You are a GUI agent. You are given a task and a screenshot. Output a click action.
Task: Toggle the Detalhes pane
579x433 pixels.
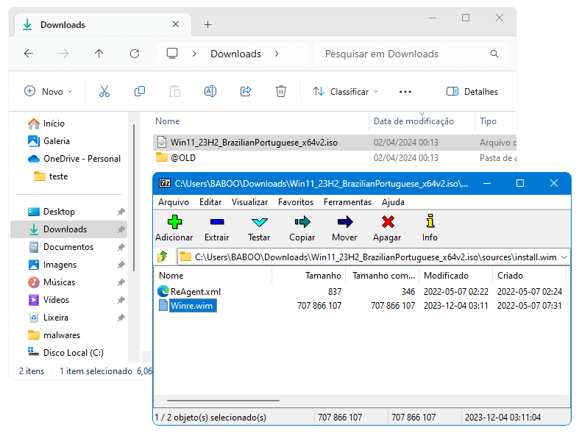pyautogui.click(x=472, y=91)
